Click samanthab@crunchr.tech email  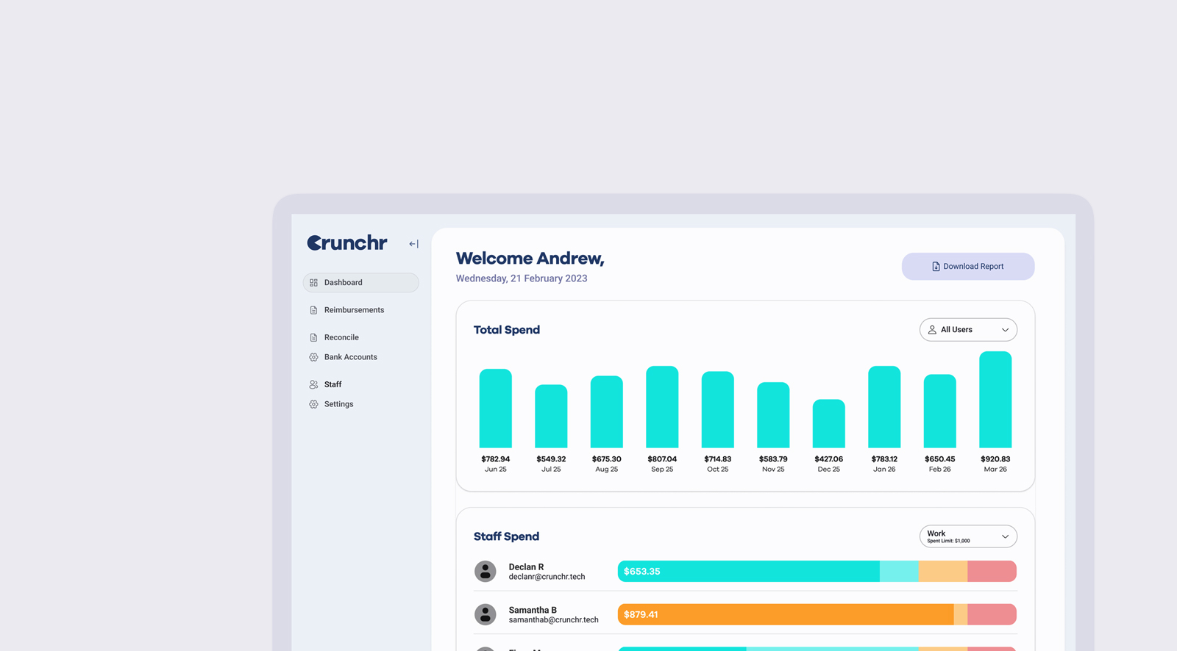tap(553, 620)
